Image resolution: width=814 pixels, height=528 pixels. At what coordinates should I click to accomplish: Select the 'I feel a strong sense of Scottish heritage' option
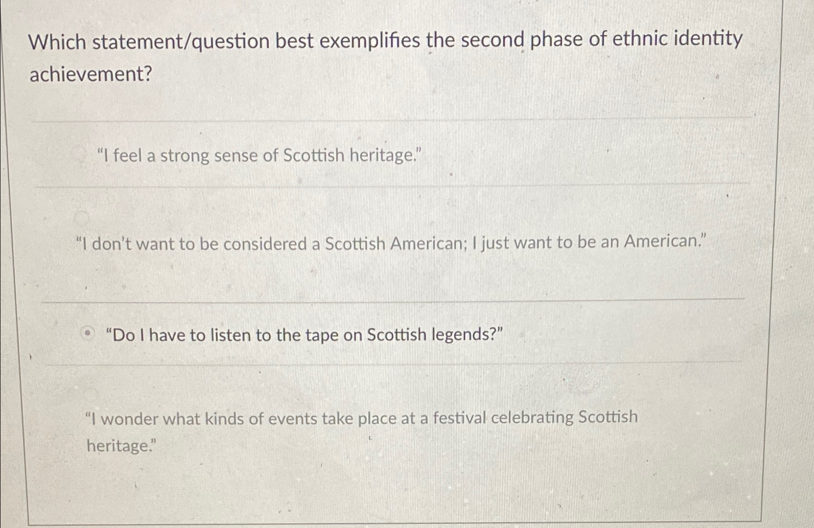pos(259,154)
